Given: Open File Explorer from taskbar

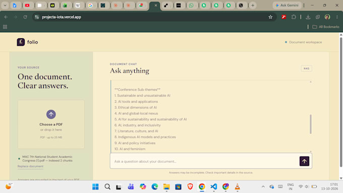Looking at the screenshot, I should (x=166, y=186).
